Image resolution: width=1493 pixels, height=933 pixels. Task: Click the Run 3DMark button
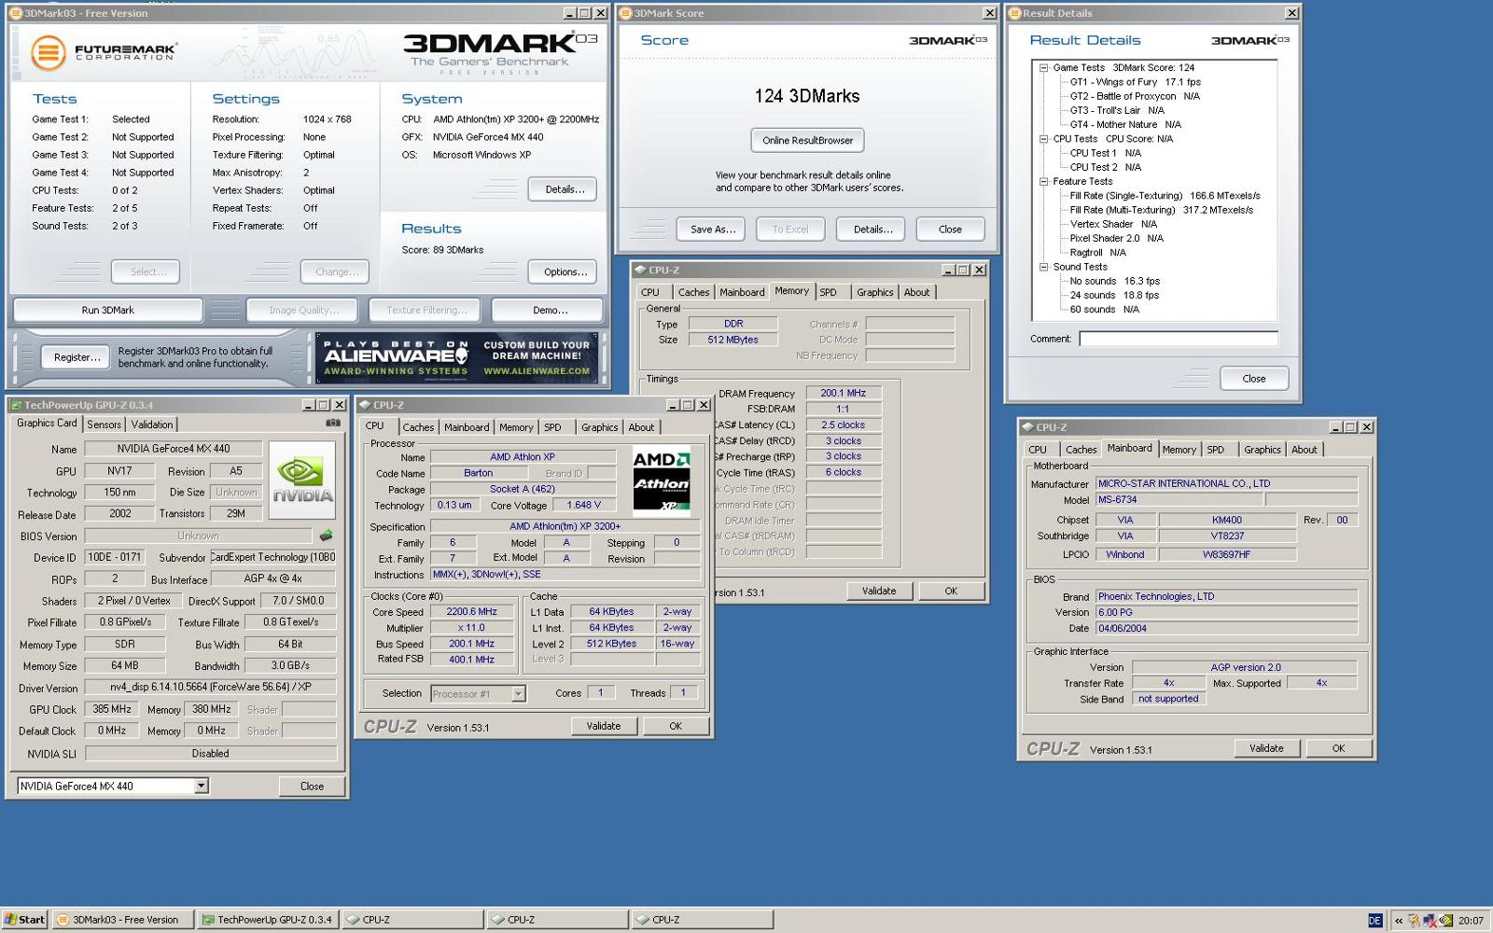tap(108, 310)
